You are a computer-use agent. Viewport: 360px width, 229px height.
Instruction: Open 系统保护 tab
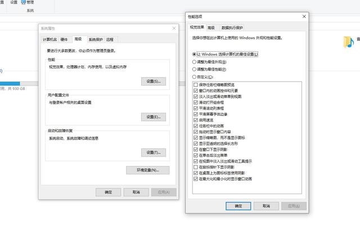coord(96,39)
